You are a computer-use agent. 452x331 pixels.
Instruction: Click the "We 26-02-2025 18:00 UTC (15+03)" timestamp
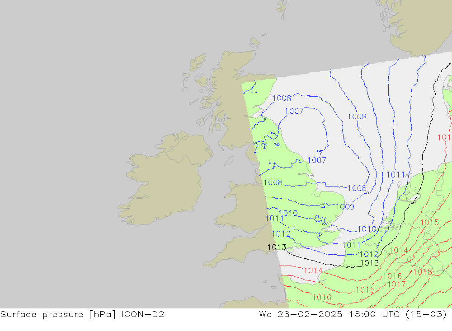point(353,314)
